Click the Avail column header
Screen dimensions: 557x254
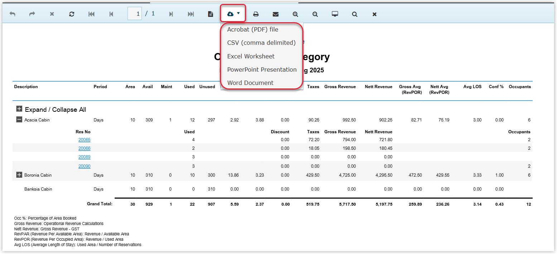[x=148, y=87]
